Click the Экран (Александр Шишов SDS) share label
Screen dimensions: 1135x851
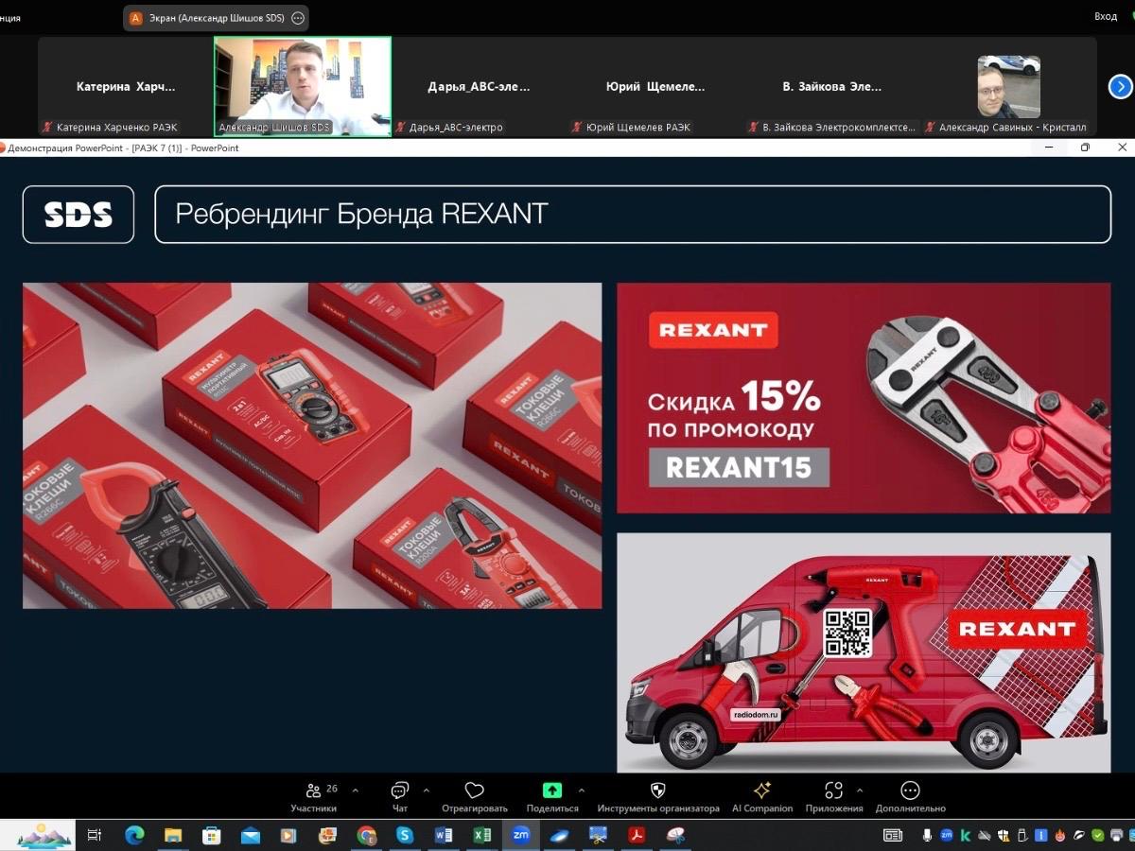point(217,17)
